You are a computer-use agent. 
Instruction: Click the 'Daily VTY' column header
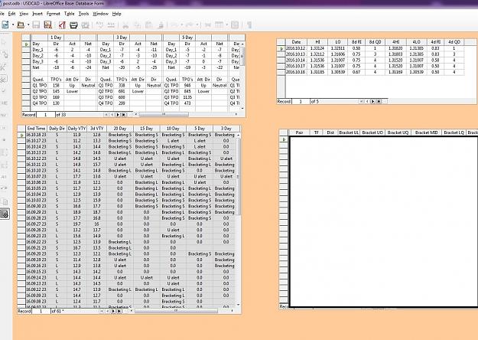76,129
